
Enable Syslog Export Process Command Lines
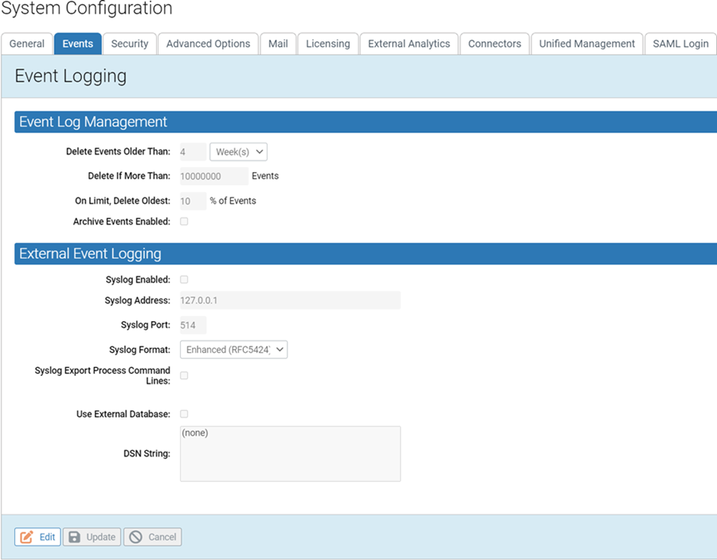coord(183,375)
